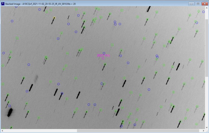
Task: Close the Stacked Image window
Action: 204,4
